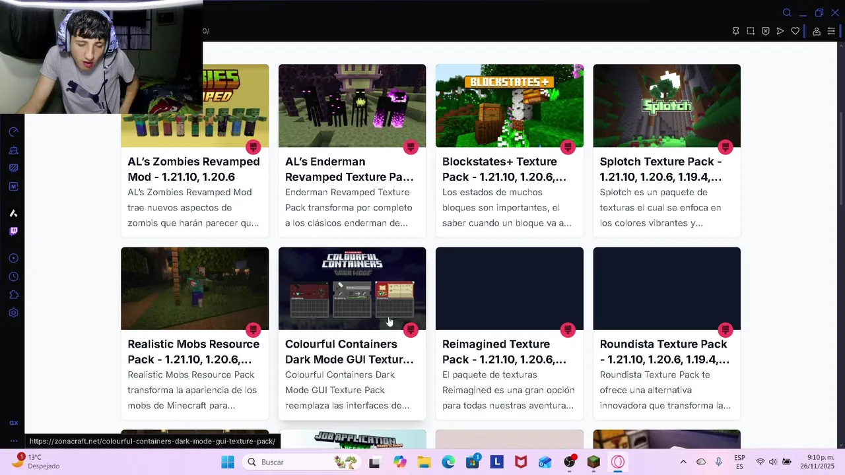Open the sidebar three-dot setup menu
Viewport: 845px width, 475px height.
pos(13,441)
